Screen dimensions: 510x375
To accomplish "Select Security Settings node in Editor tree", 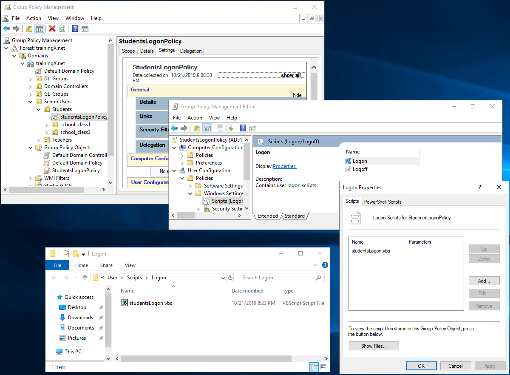I will click(227, 209).
